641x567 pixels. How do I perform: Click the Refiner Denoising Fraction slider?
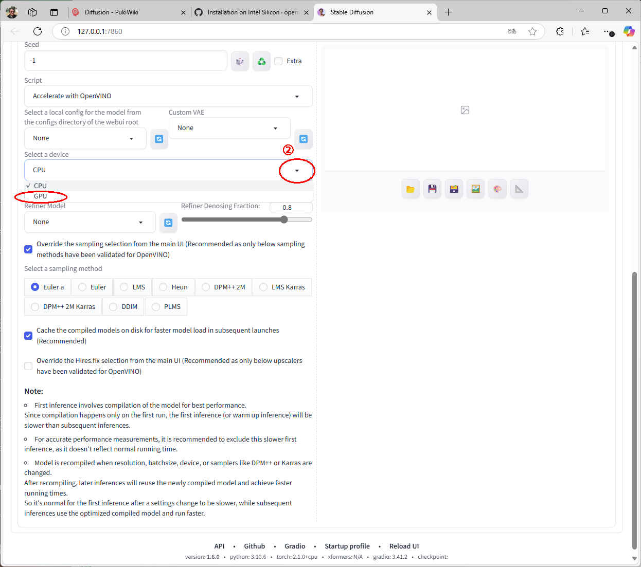click(x=246, y=220)
